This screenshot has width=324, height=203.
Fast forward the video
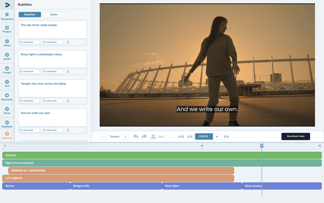point(227,137)
